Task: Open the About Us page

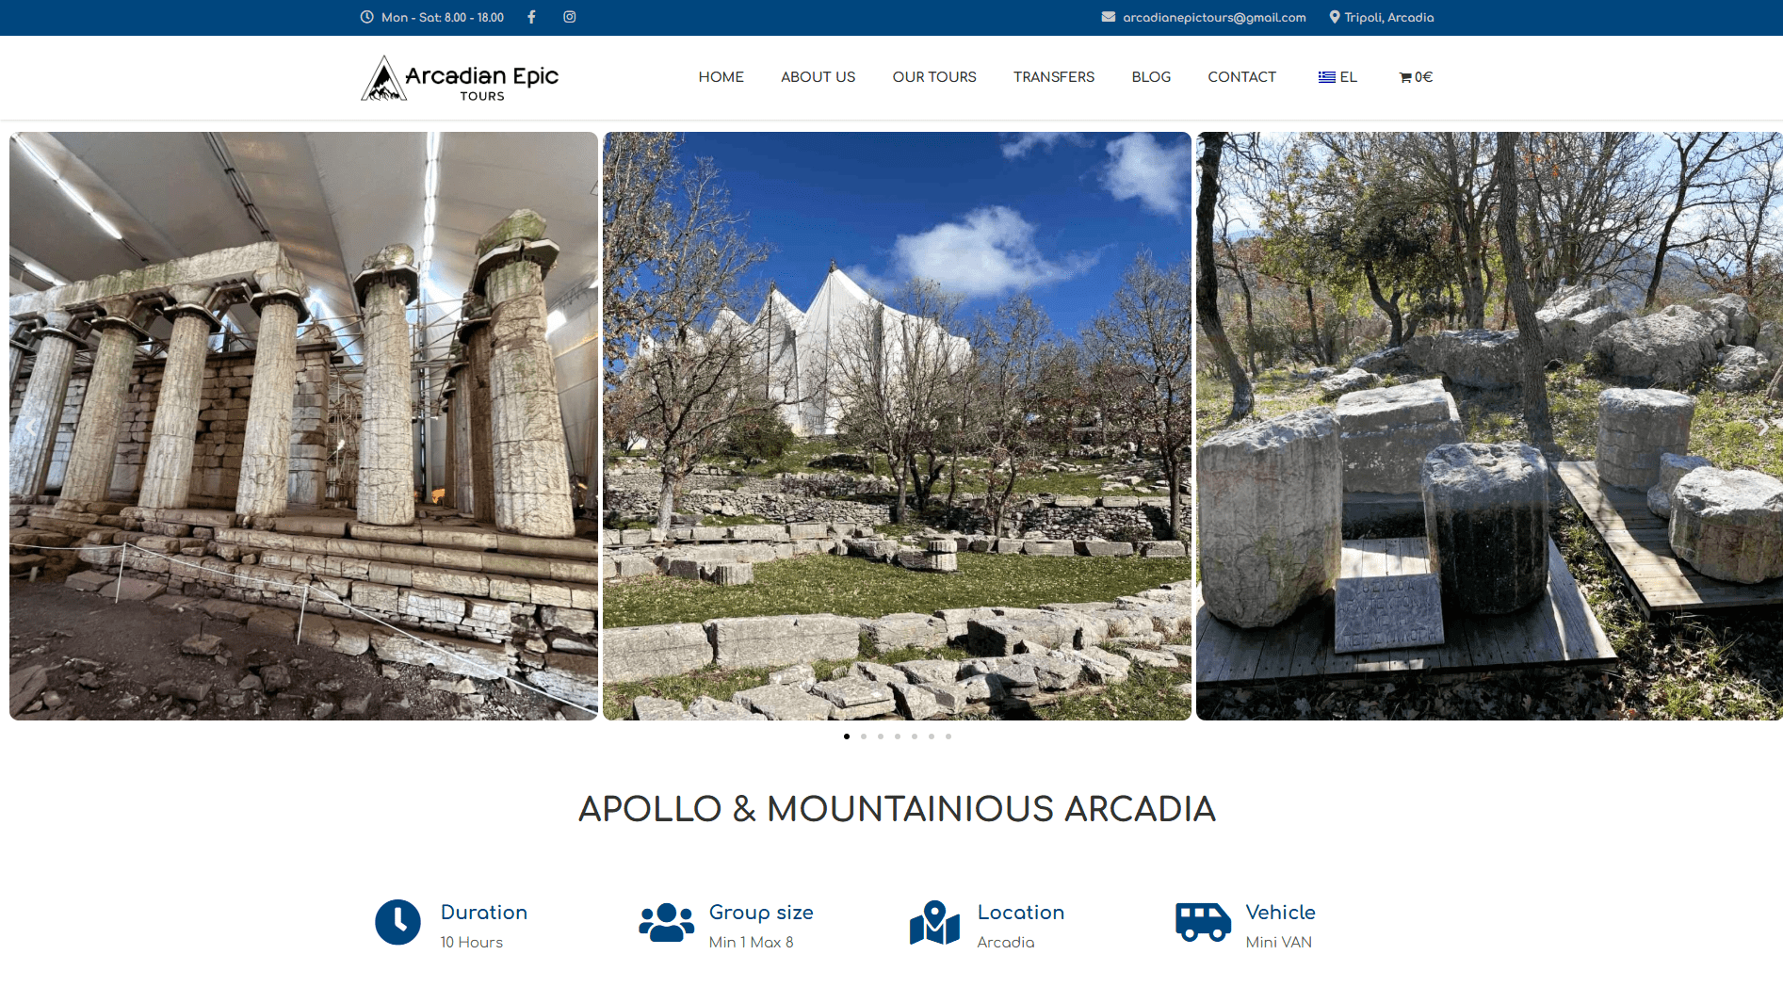Action: [818, 77]
